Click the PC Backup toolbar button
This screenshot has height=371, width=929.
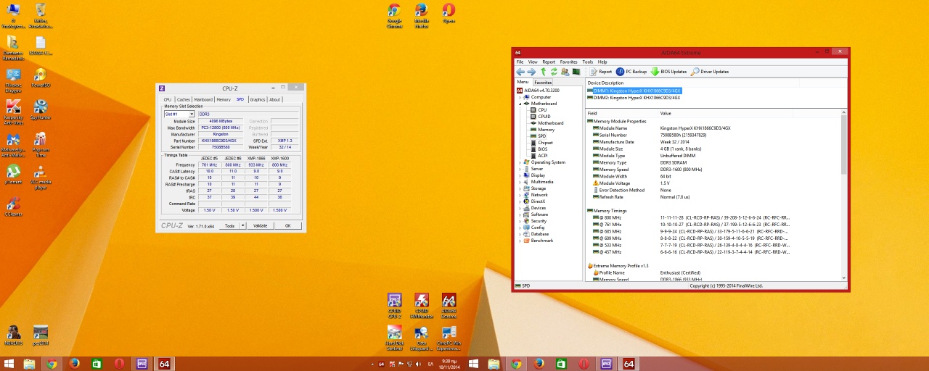631,72
